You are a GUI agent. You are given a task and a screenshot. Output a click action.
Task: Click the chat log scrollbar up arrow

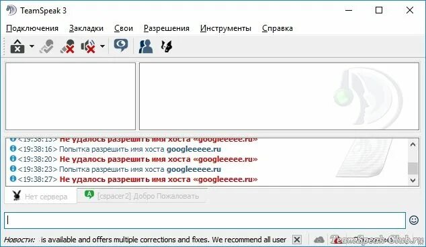point(413,145)
